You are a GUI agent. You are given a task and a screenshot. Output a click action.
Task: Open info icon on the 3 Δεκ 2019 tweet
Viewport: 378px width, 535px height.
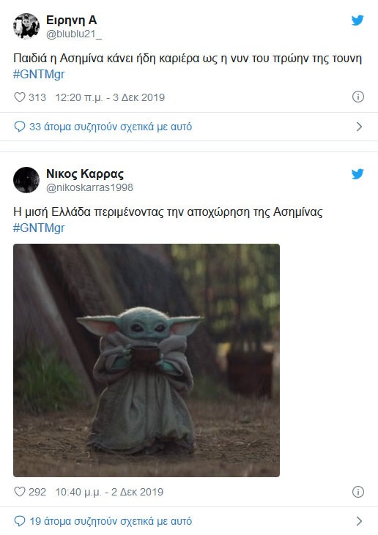coord(357,97)
